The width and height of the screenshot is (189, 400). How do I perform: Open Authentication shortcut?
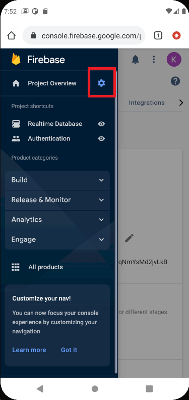tap(49, 138)
